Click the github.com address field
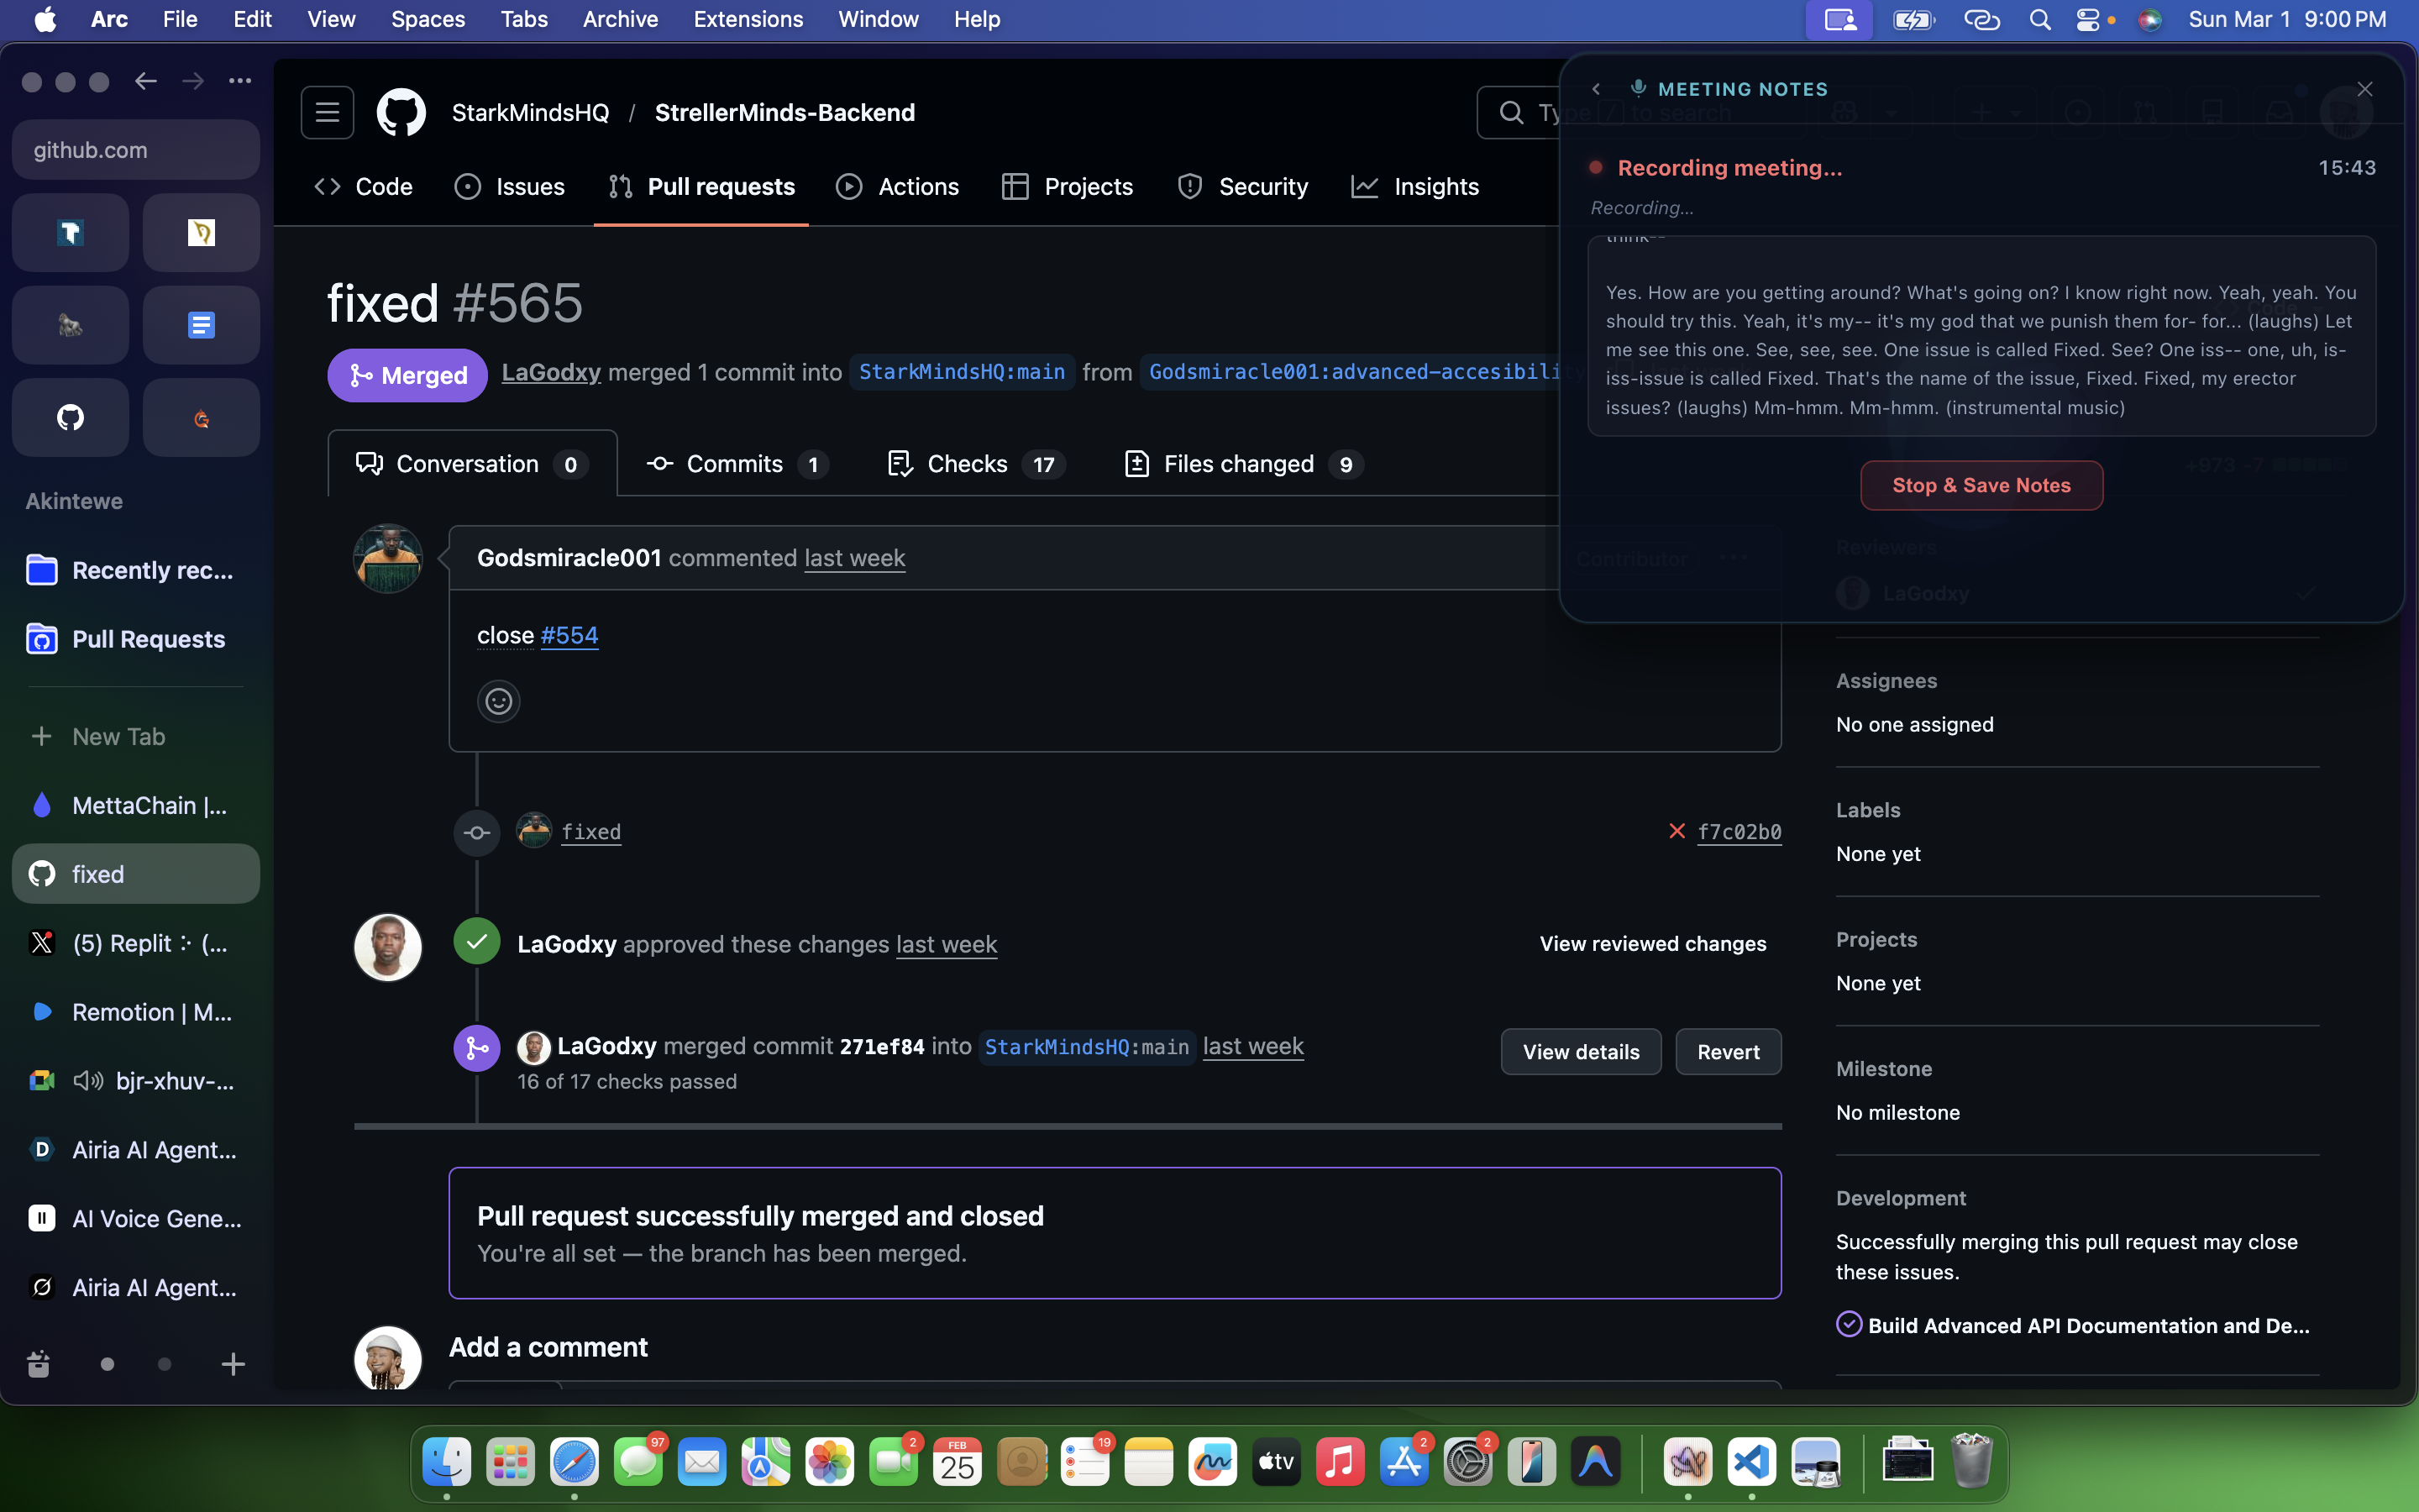This screenshot has width=2419, height=1512. (x=135, y=150)
